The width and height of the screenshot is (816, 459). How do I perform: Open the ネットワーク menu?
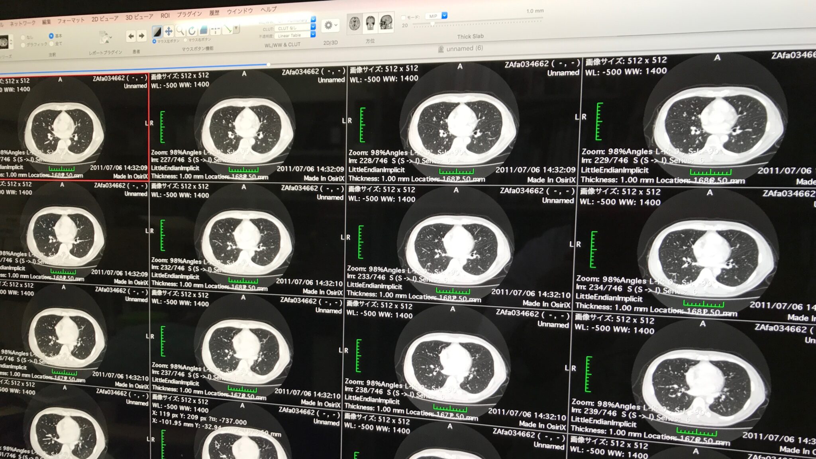coord(23,23)
